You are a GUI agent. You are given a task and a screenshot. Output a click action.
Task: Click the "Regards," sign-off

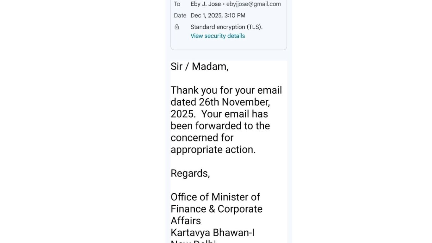(x=190, y=173)
